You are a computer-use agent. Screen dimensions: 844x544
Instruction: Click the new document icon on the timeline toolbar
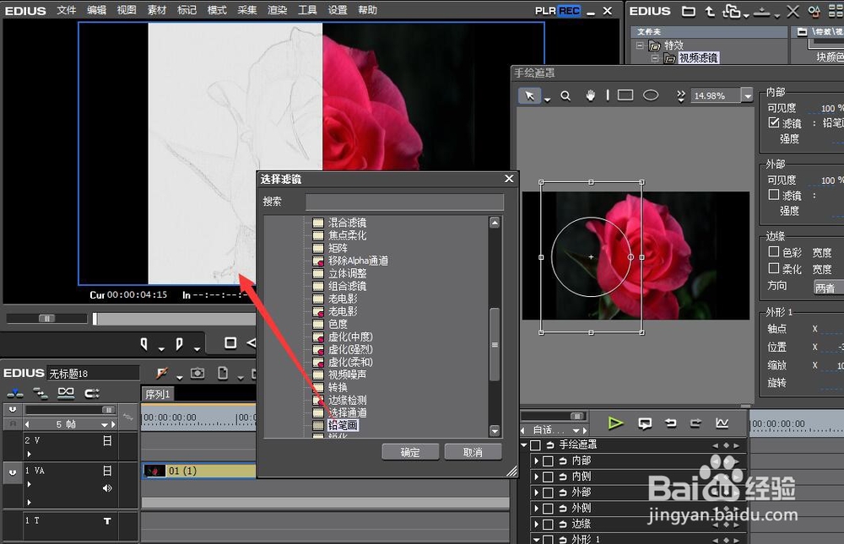[222, 373]
